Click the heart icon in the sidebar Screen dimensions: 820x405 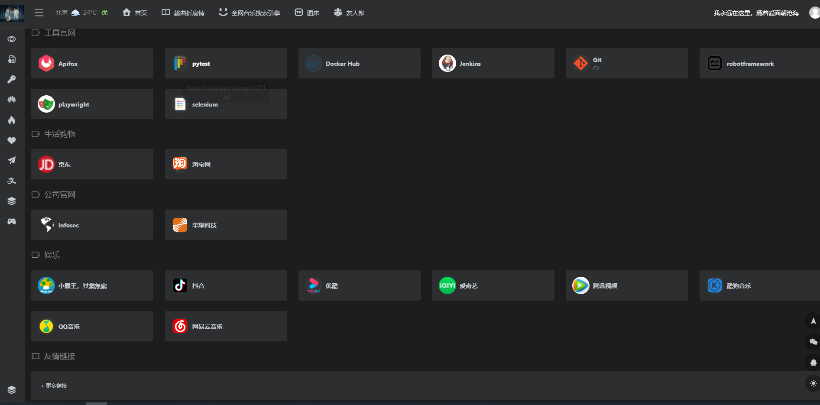click(x=12, y=140)
